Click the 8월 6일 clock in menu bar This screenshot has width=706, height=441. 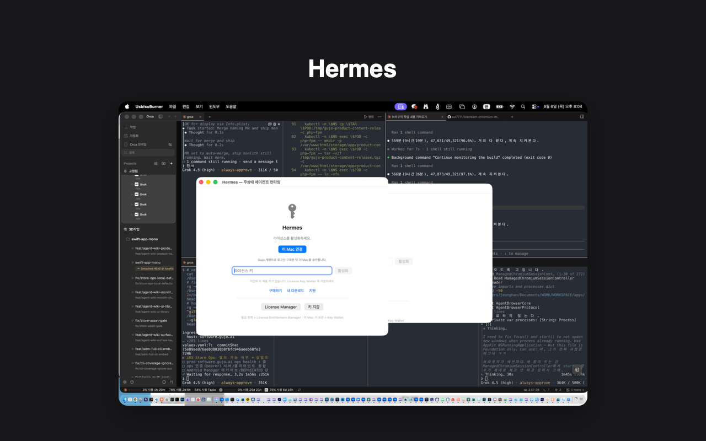pos(563,106)
